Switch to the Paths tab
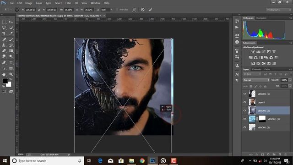This screenshot has width=293, height=165. click(267, 69)
